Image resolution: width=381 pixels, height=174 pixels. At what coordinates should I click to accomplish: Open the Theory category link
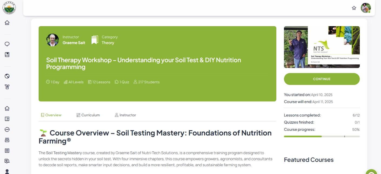pos(108,43)
